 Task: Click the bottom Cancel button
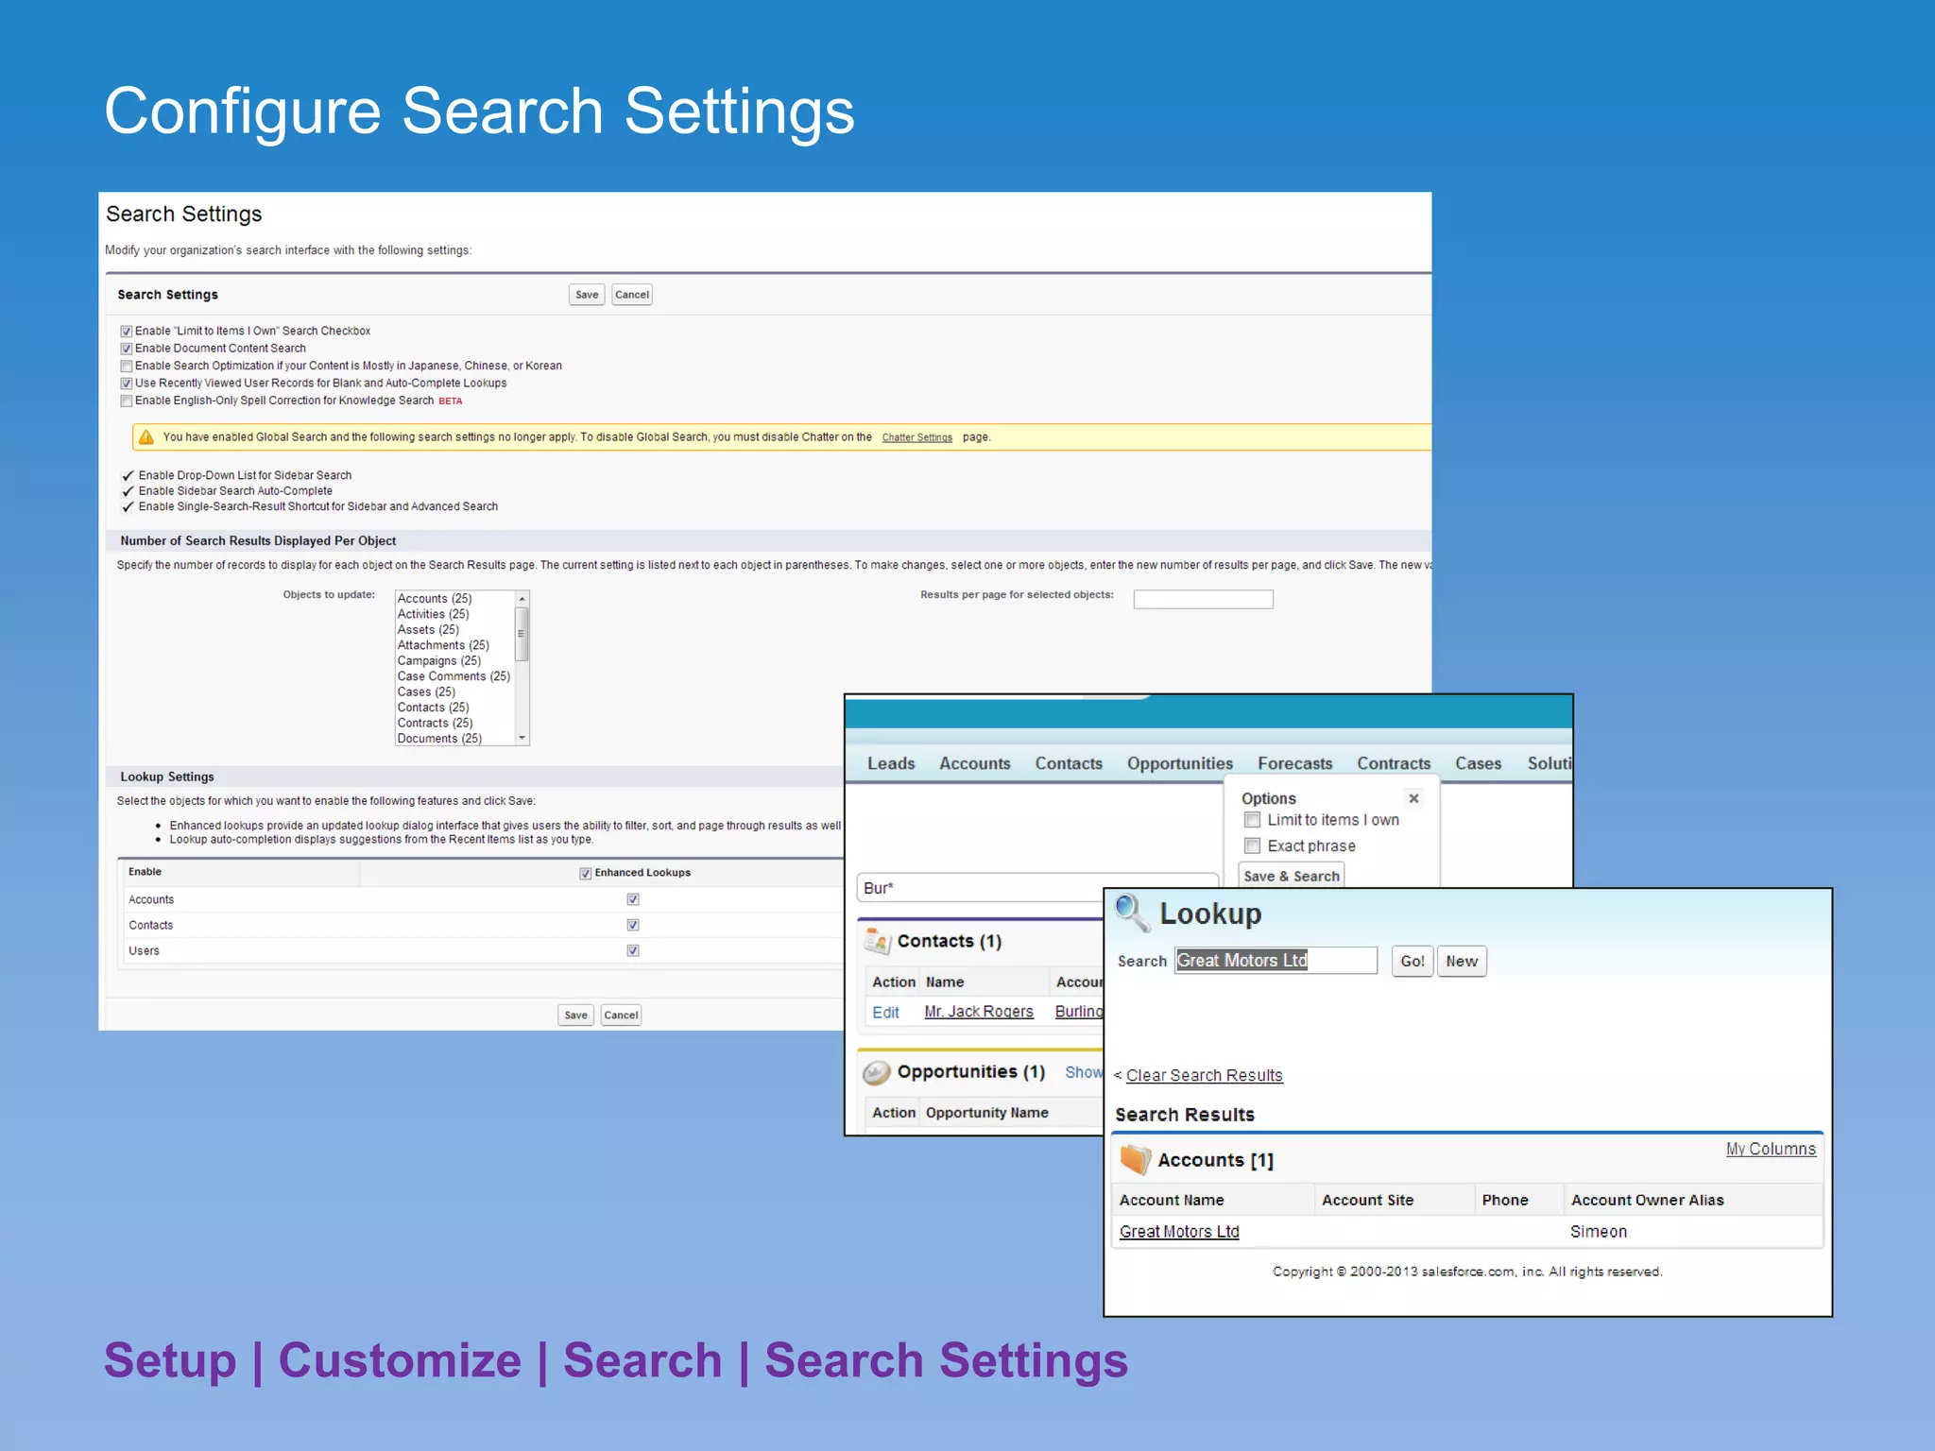tap(621, 1016)
